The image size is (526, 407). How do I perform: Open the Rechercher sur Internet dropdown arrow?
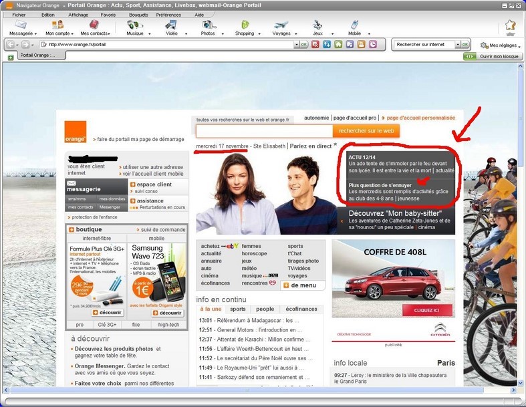pyautogui.click(x=458, y=44)
